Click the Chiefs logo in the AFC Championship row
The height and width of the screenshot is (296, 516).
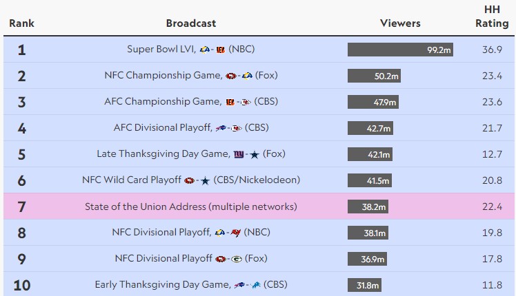tap(245, 102)
